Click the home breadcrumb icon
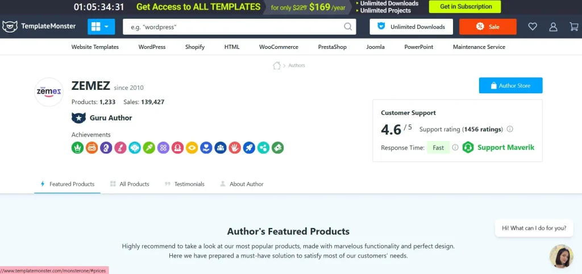The image size is (582, 274). [277, 65]
